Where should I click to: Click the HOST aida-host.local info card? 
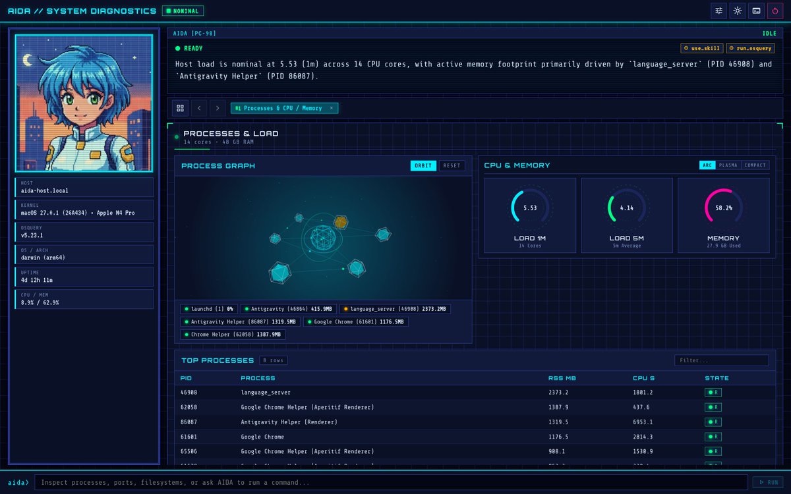(84, 187)
